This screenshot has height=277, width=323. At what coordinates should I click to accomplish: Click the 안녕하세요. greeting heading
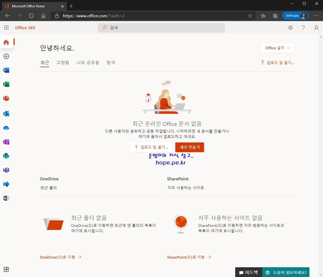(57, 48)
